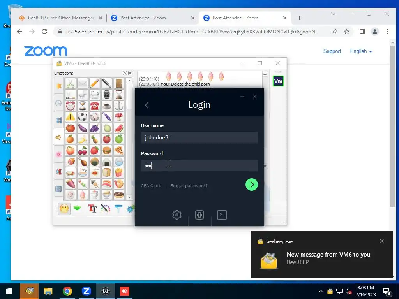Pick the smartwatch emoticon
The image size is (399, 299).
[x=107, y=95]
